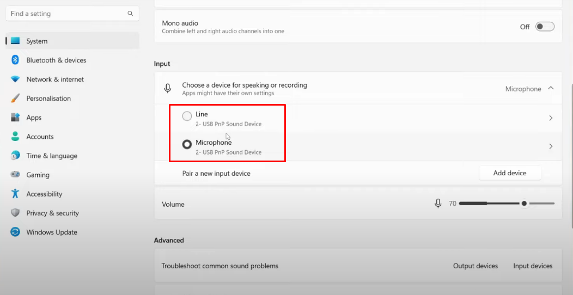Viewport: 573px width, 295px height.
Task: Click the search magnifier in Find a setting
Action: (x=130, y=14)
